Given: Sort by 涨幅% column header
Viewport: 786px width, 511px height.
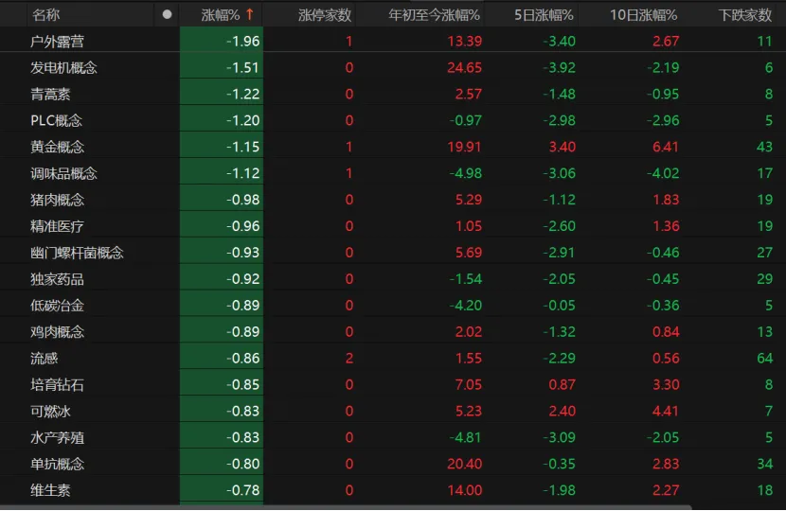Looking at the screenshot, I should (x=221, y=15).
